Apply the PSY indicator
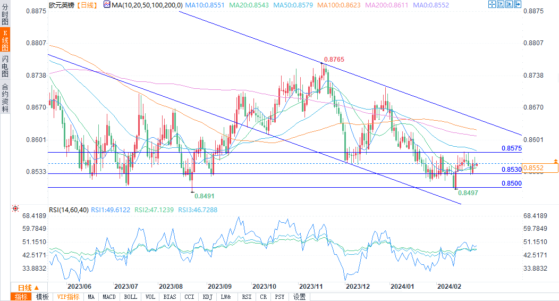The width and height of the screenshot is (559, 301). [x=280, y=297]
